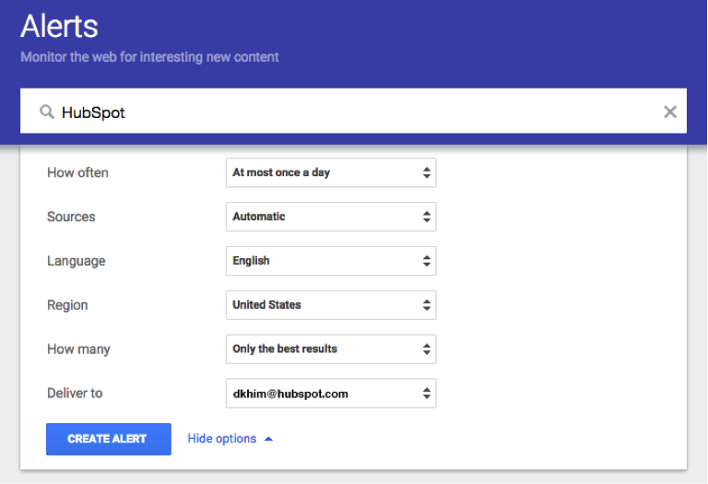Click the Sources stepper arrows
Viewport: 708px width, 484px height.
coord(426,217)
